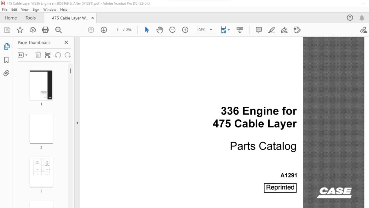
Task: Click the 'A1291' catalog number
Action: coord(289,175)
